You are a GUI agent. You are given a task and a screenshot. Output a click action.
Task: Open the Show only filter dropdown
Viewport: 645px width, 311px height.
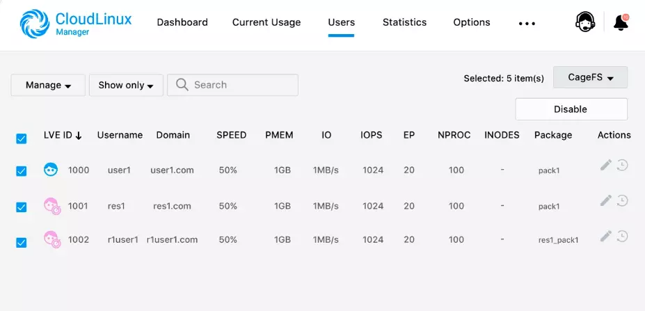(126, 85)
